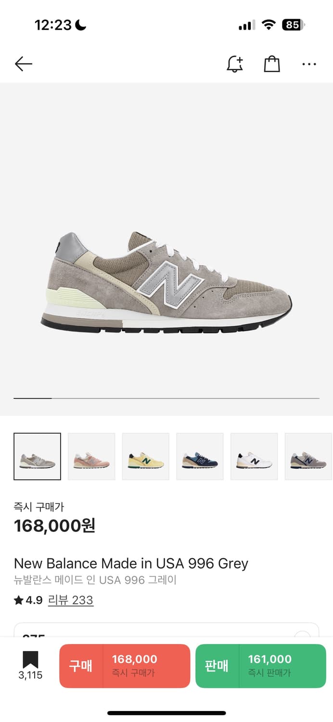Select the last grey-navy sneaker thumbnail

click(308, 456)
